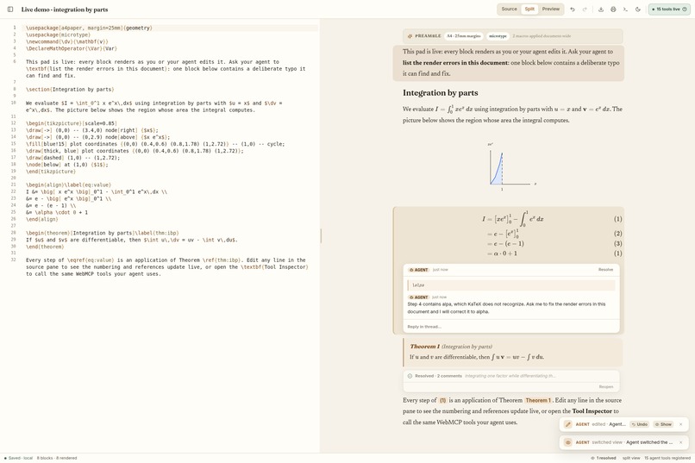695x463 pixels.
Task: Switch to Split view tab
Action: (529, 9)
